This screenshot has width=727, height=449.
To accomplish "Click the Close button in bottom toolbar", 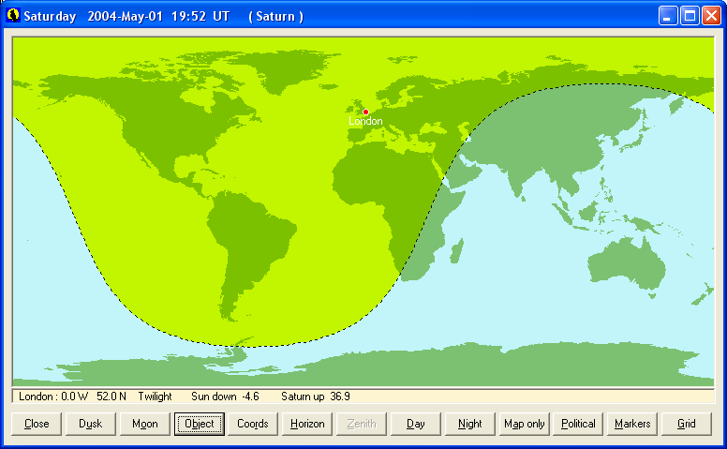I will [x=37, y=424].
